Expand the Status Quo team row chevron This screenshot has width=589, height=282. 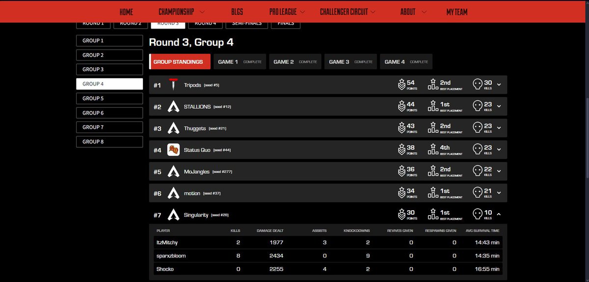[x=499, y=149]
